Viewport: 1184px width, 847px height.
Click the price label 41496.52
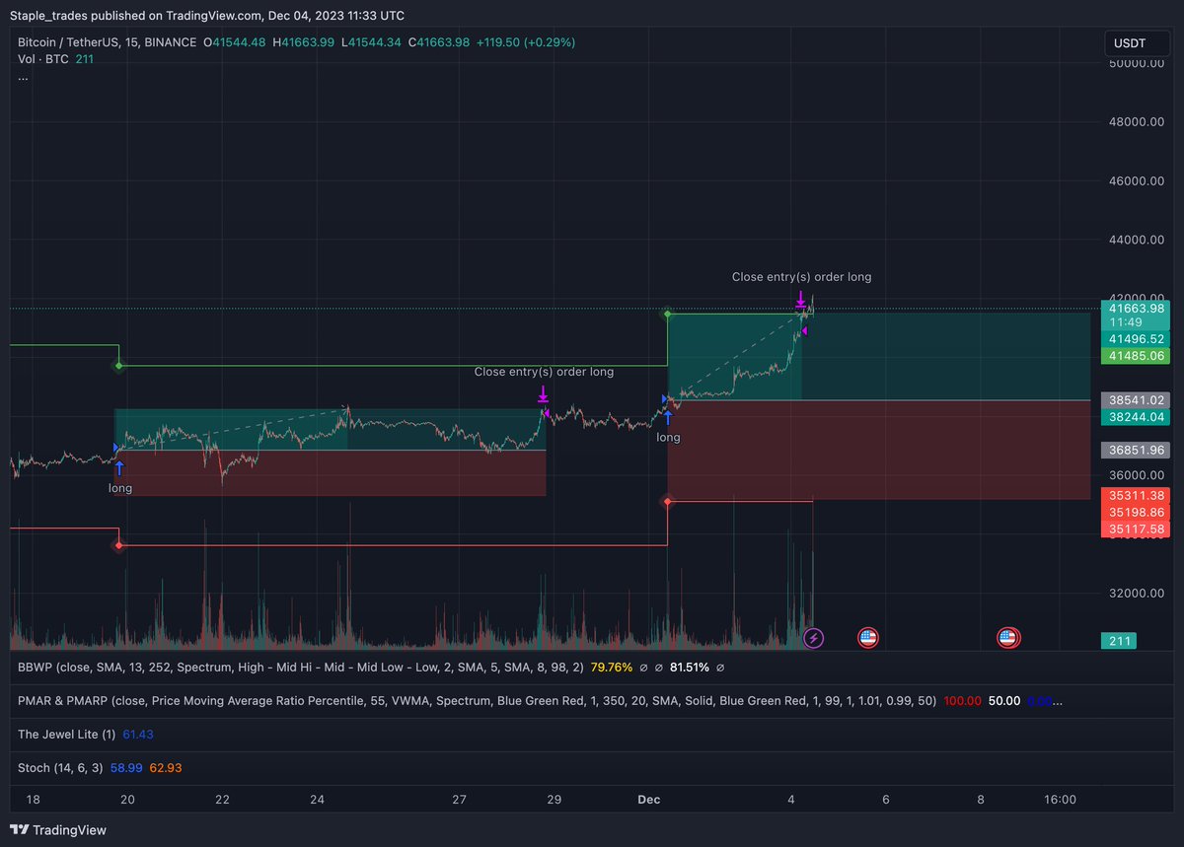pyautogui.click(x=1137, y=338)
